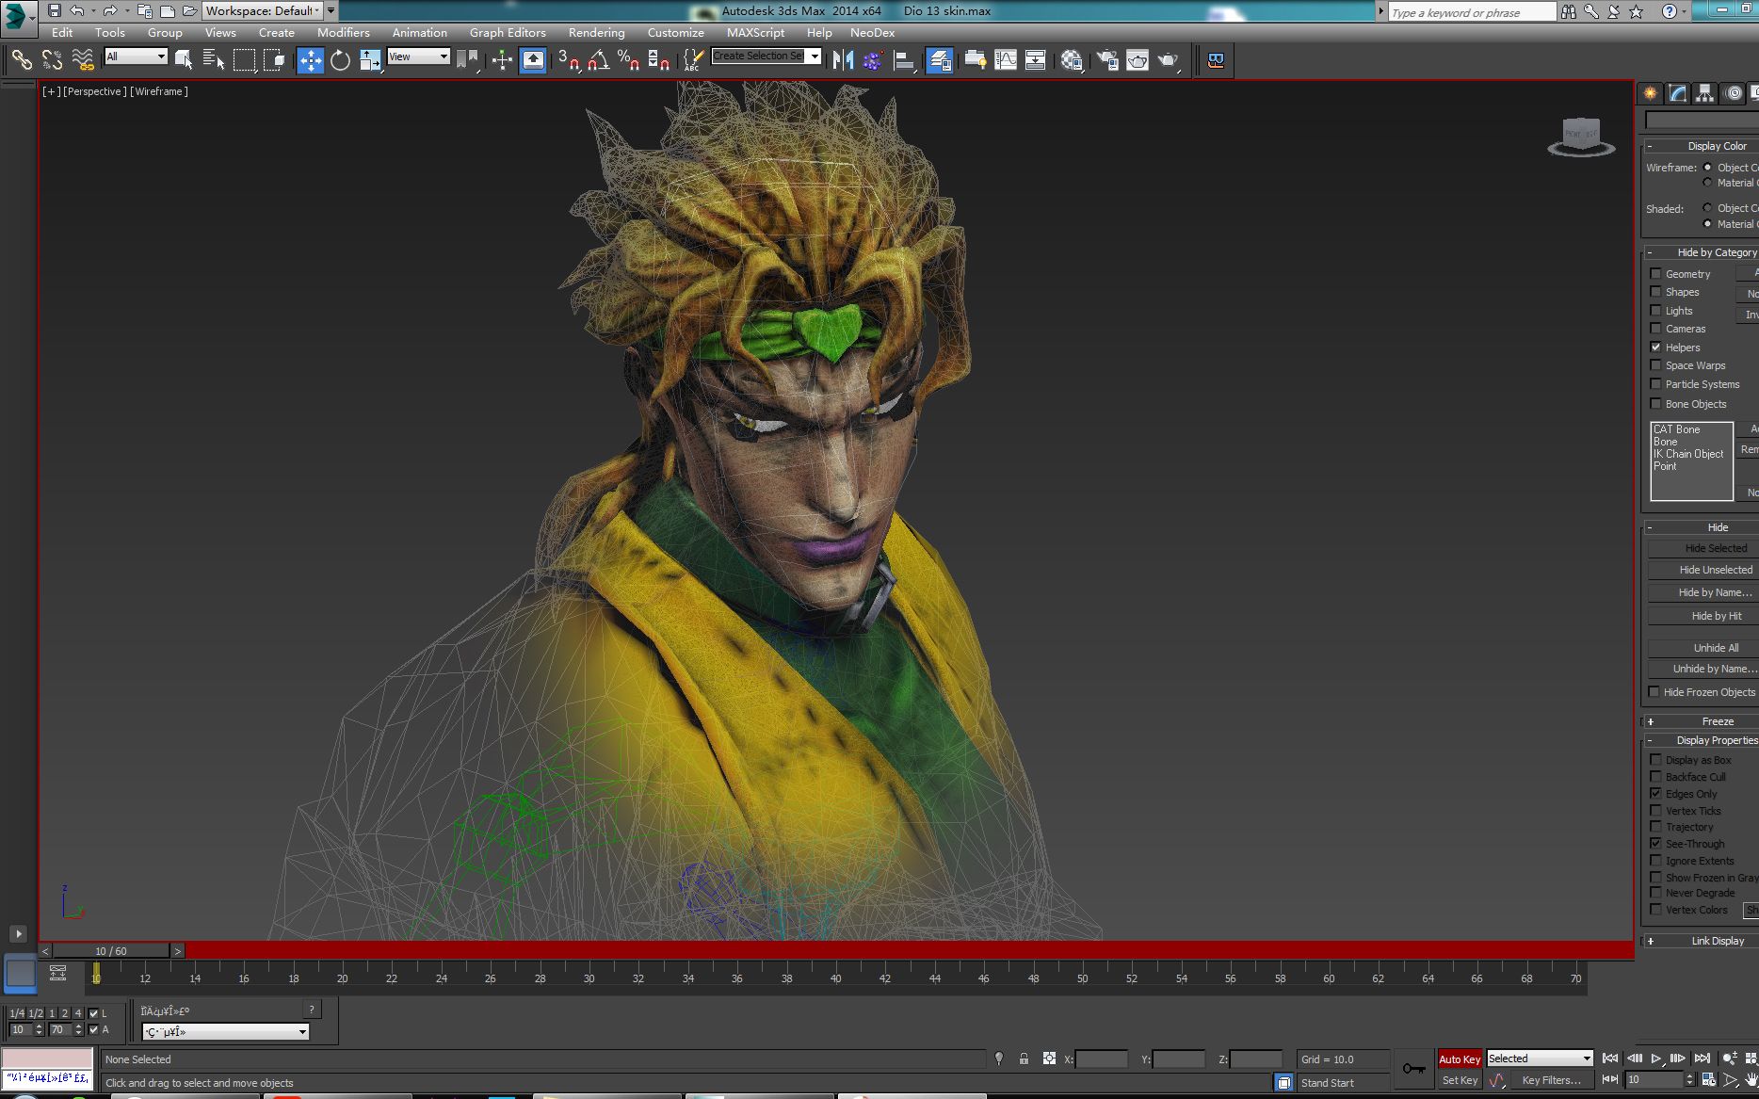Open the Manage Layers icon
This screenshot has height=1099, width=1759.
(x=939, y=60)
